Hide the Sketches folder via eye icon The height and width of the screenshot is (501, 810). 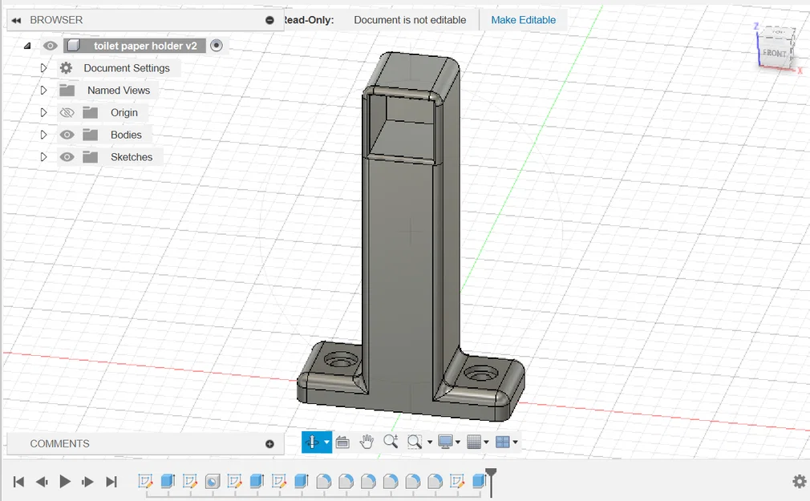(67, 157)
